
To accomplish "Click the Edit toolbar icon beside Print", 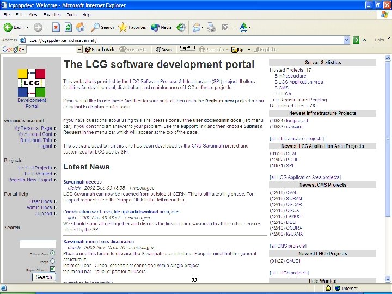I will [225, 27].
